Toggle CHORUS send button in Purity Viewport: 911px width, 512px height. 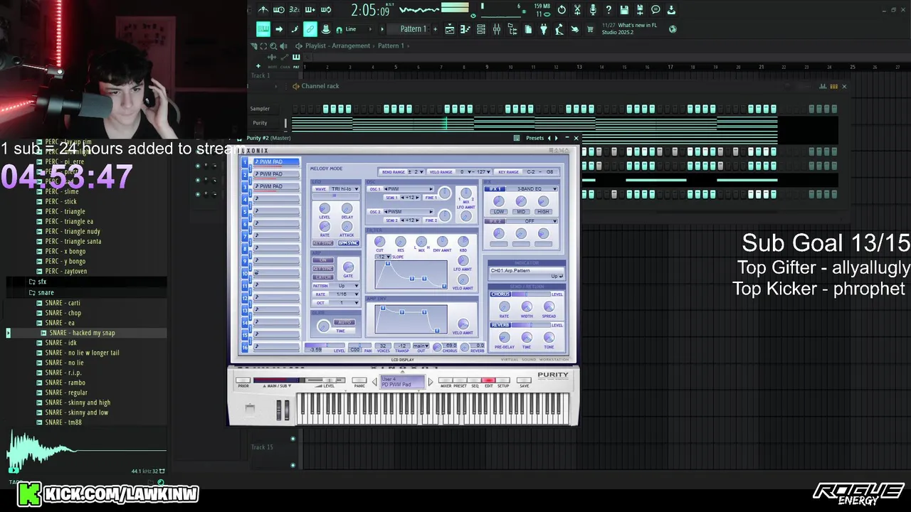[x=500, y=294]
